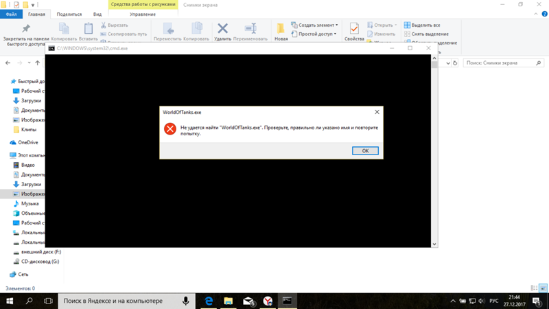Open the recent locations dropdown arrow

pyautogui.click(x=29, y=63)
